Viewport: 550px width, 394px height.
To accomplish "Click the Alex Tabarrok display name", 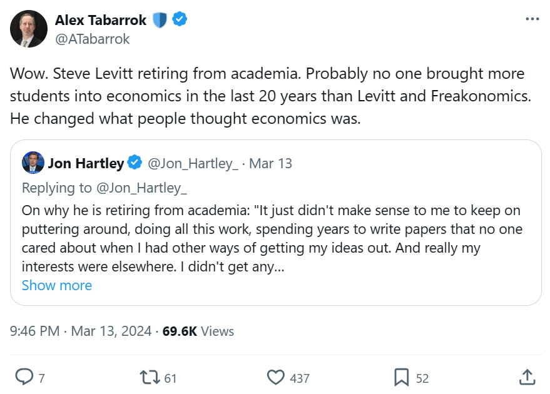I will 101,20.
